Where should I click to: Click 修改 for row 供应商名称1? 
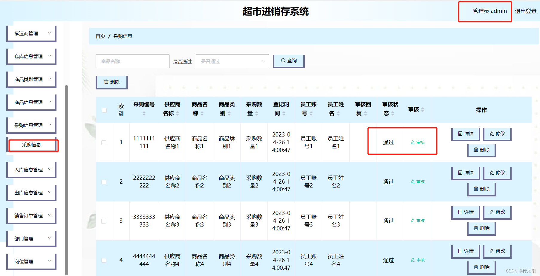497,134
